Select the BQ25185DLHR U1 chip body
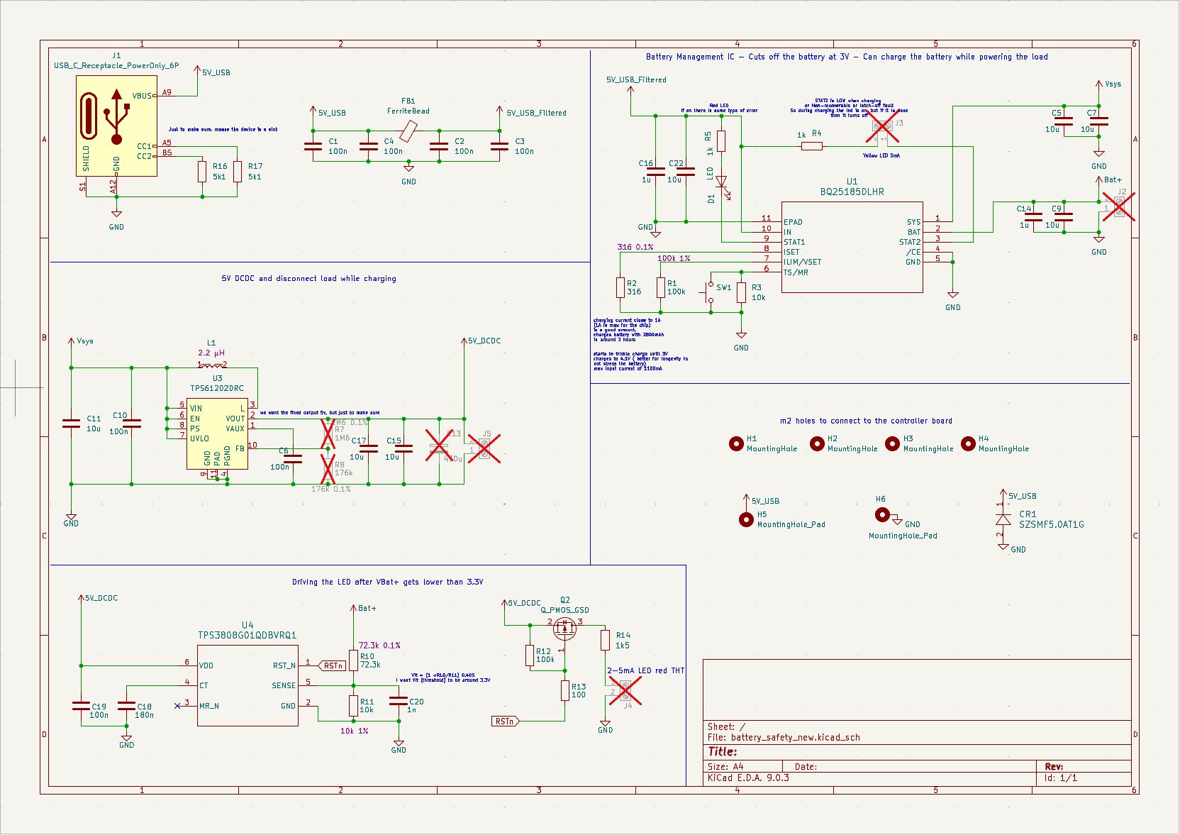Screen dimensions: 1180x835 852,246
